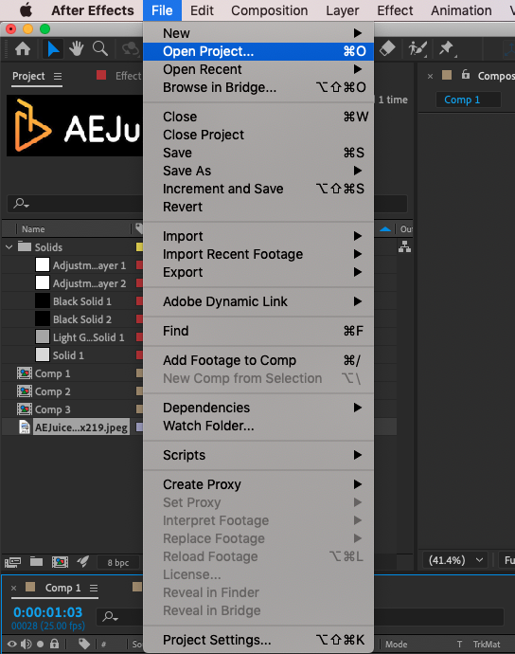Toggle the lock column icon in timeline
The image size is (515, 654).
point(54,644)
